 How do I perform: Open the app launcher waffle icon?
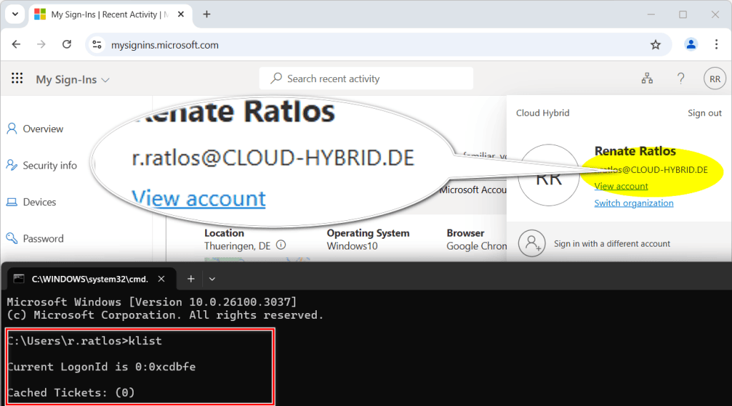click(17, 79)
